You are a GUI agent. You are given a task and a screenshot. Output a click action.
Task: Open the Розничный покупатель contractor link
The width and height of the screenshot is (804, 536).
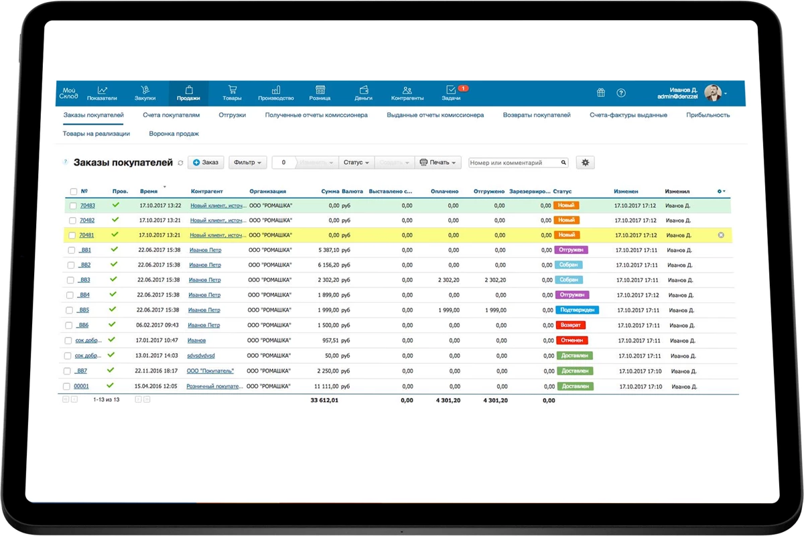pyautogui.click(x=214, y=387)
